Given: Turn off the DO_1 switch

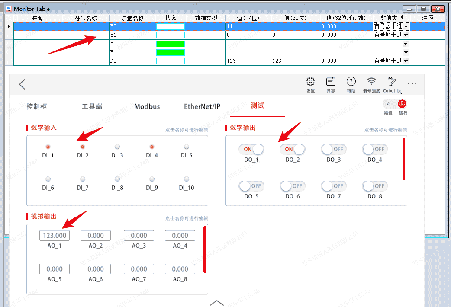Looking at the screenshot, I should [251, 149].
